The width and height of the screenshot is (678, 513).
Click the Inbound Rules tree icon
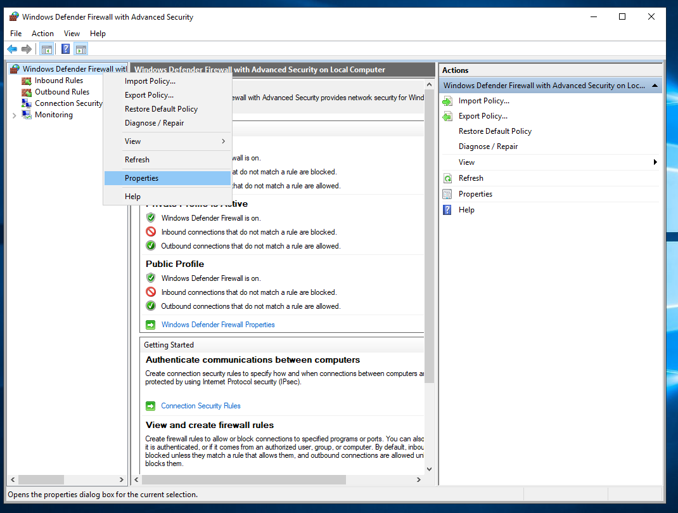[x=27, y=81]
